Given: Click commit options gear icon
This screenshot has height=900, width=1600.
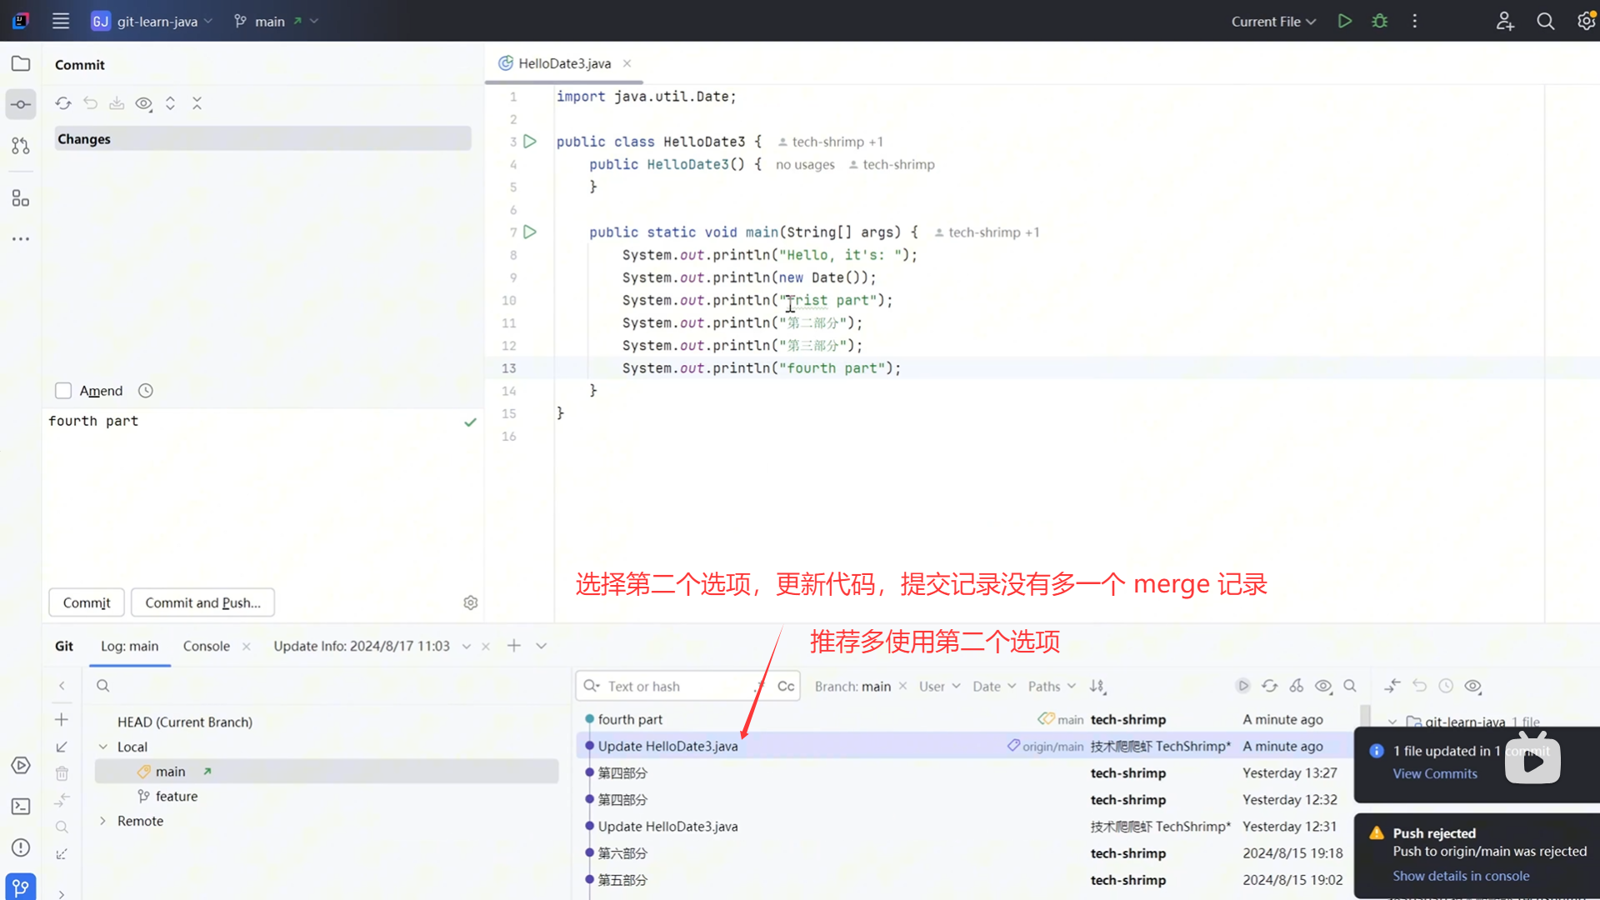Looking at the screenshot, I should (x=471, y=602).
